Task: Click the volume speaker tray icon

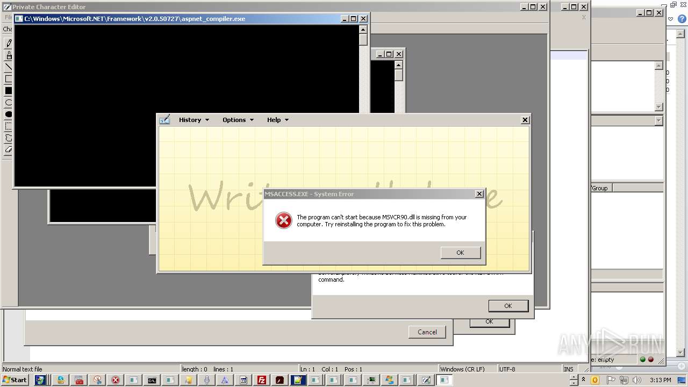Action: click(x=637, y=380)
